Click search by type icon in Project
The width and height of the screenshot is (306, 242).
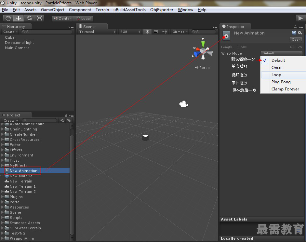coord(62,120)
